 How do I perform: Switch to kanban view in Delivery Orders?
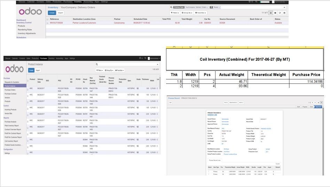(275, 13)
